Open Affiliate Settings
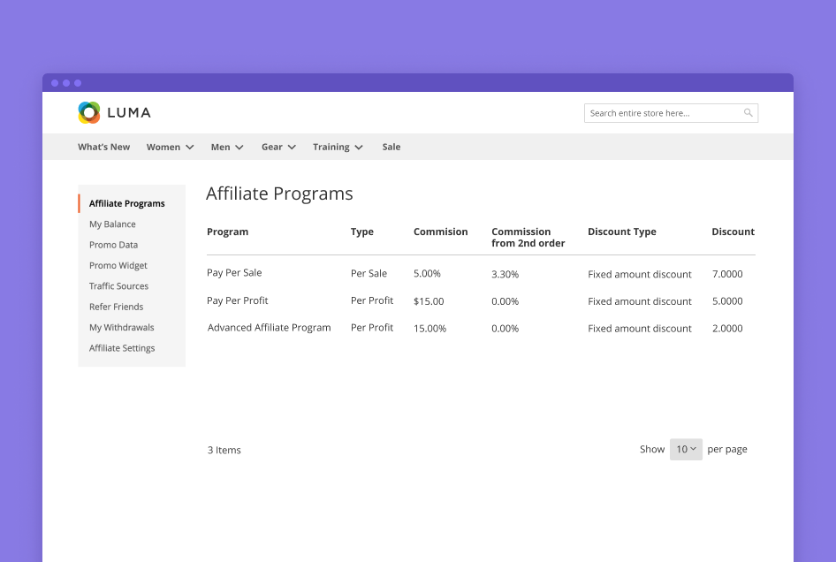Viewport: 836px width, 562px height. pos(122,348)
